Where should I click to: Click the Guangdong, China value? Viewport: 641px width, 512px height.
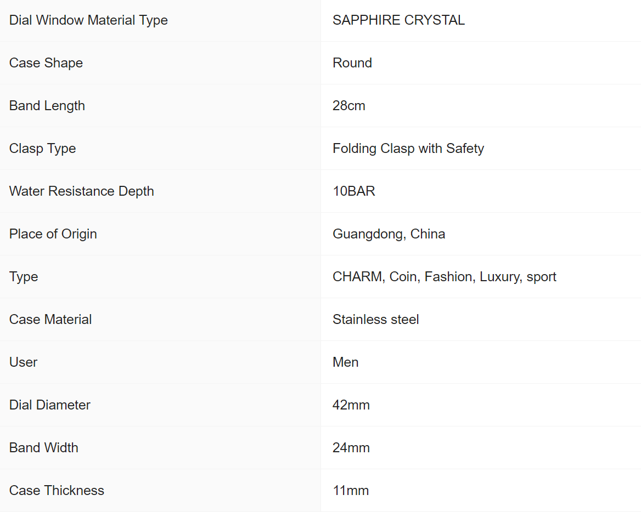(389, 234)
